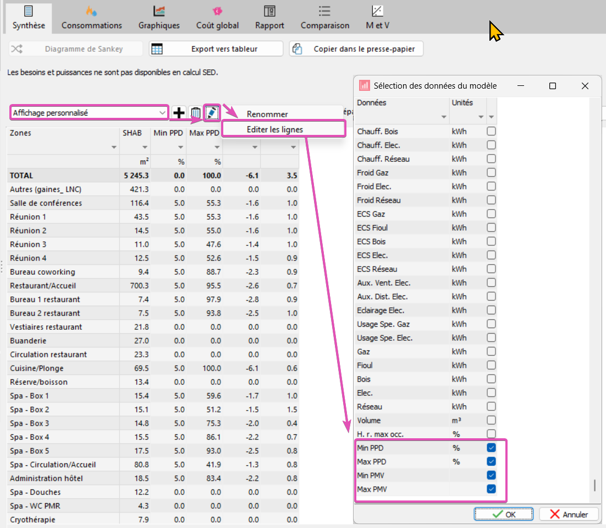Open the Zones column filter arrow
Image resolution: width=606 pixels, height=528 pixels.
point(114,148)
